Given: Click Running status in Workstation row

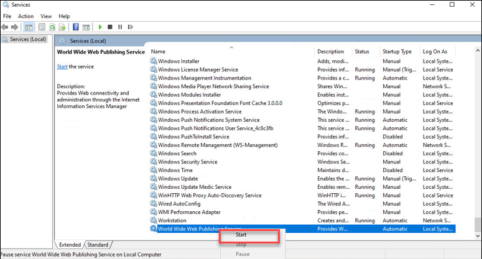Looking at the screenshot, I should (x=364, y=220).
